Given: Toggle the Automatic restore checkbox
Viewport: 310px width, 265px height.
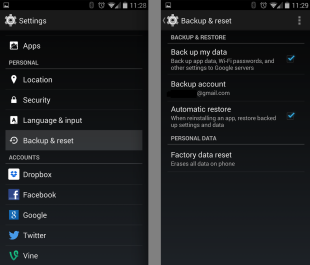Looking at the screenshot, I should [290, 116].
